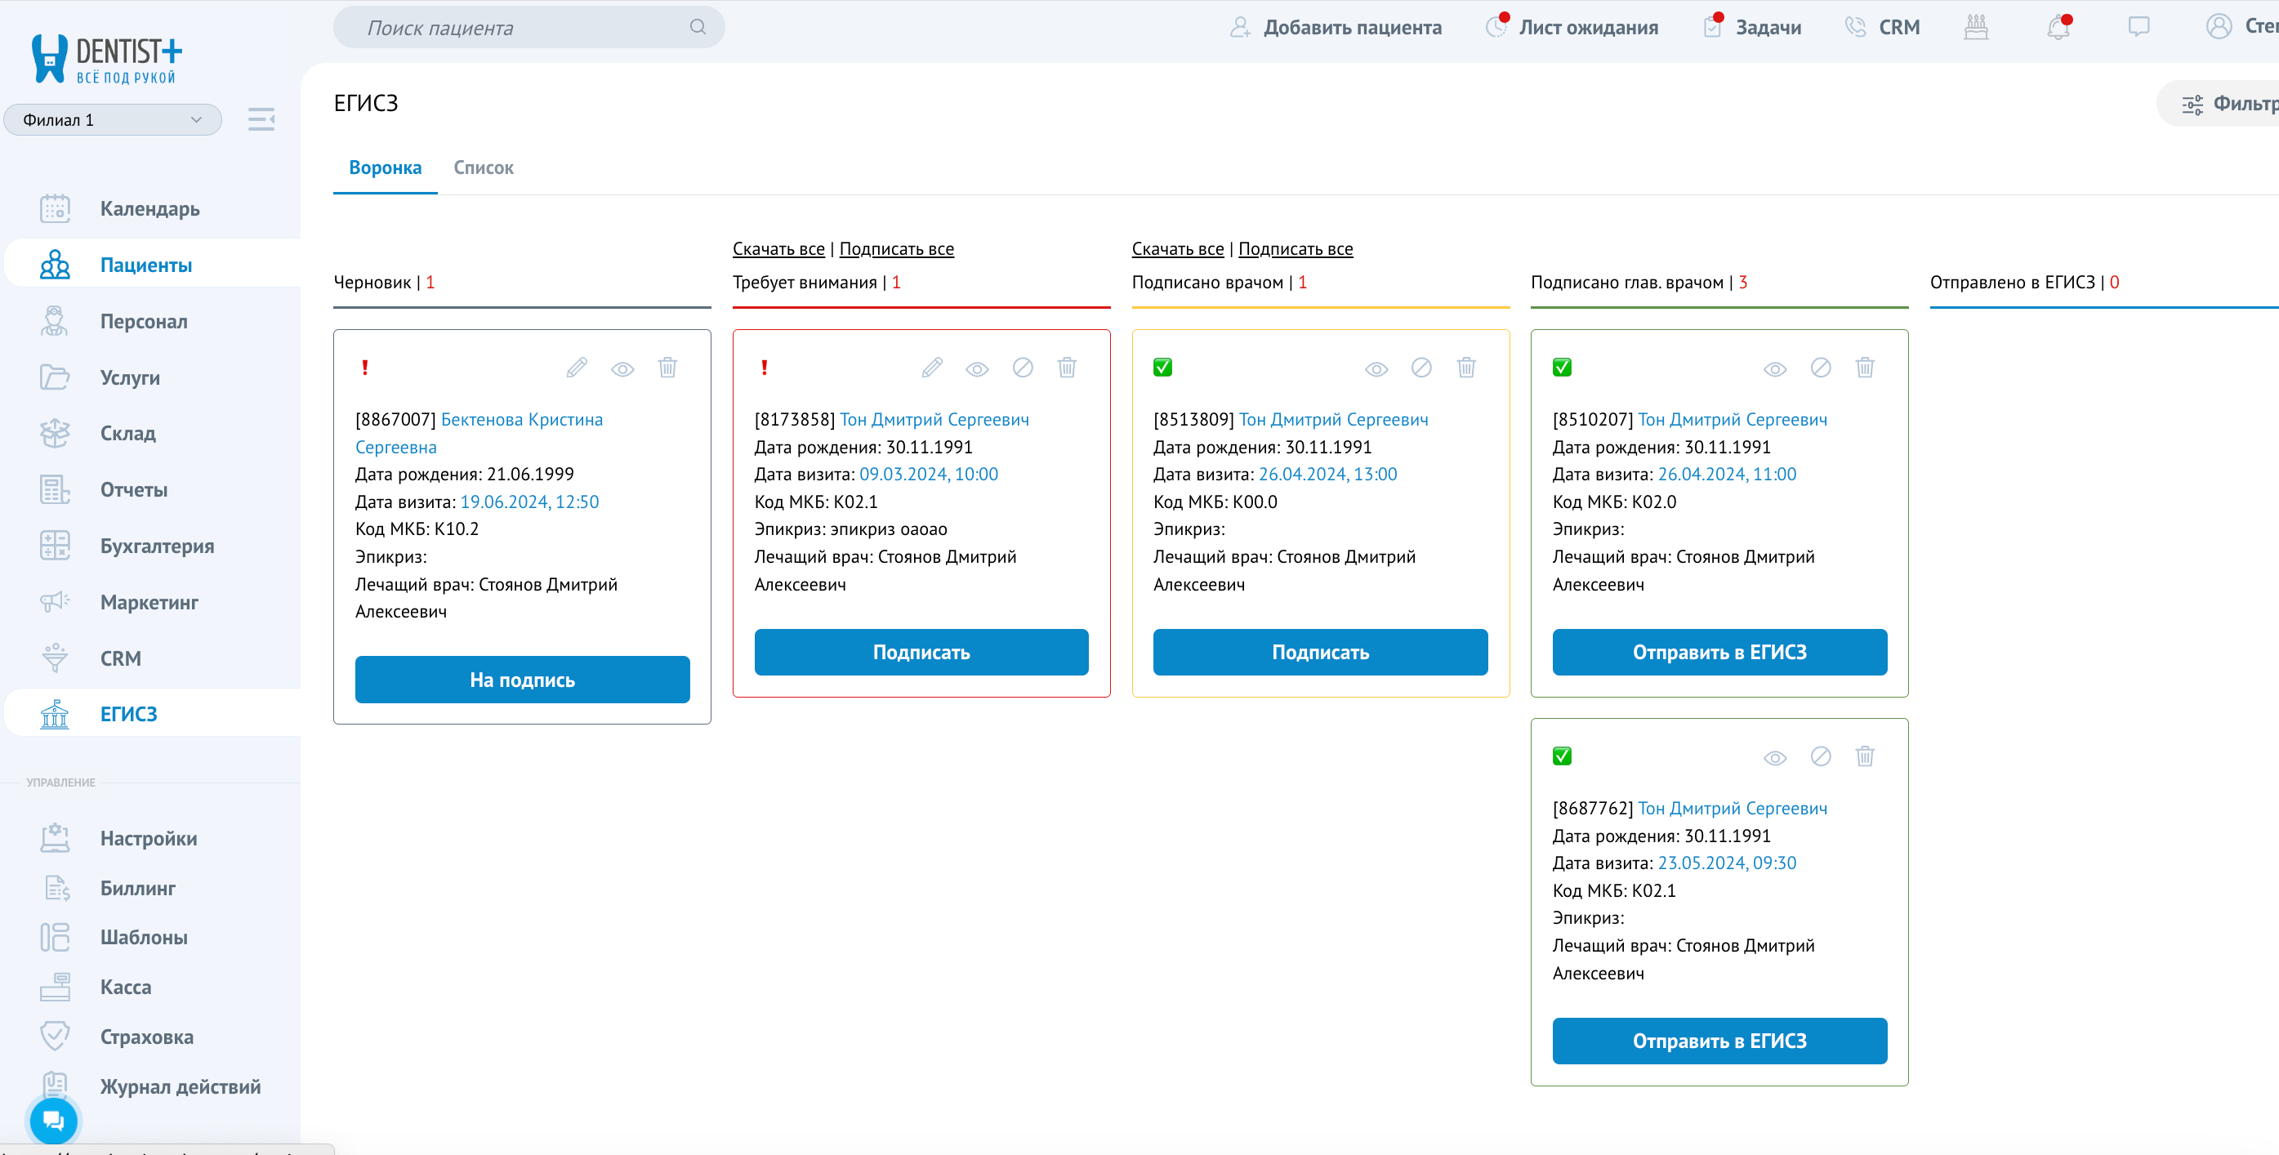The height and width of the screenshot is (1155, 2279).
Task: Open CRM from the top bar
Action: click(x=1883, y=28)
